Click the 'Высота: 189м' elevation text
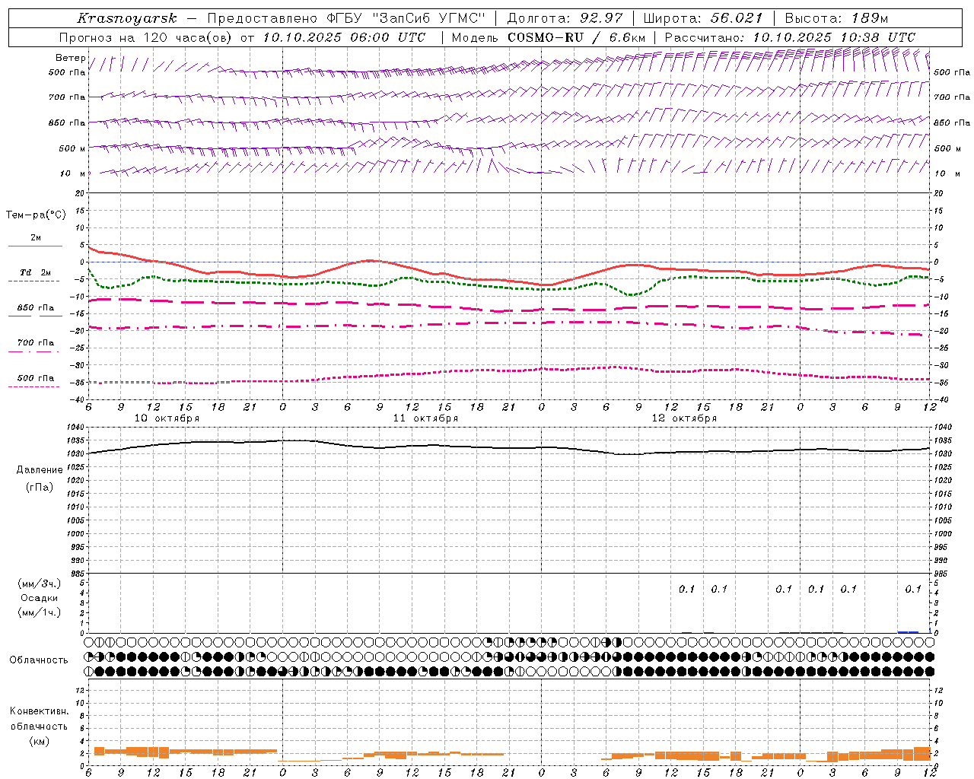 point(836,18)
